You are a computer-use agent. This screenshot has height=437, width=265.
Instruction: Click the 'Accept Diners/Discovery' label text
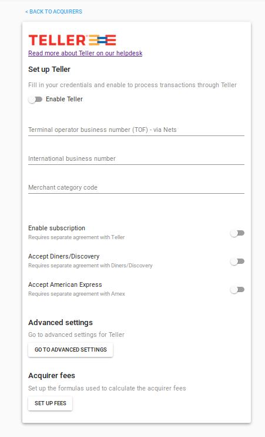pyautogui.click(x=64, y=256)
